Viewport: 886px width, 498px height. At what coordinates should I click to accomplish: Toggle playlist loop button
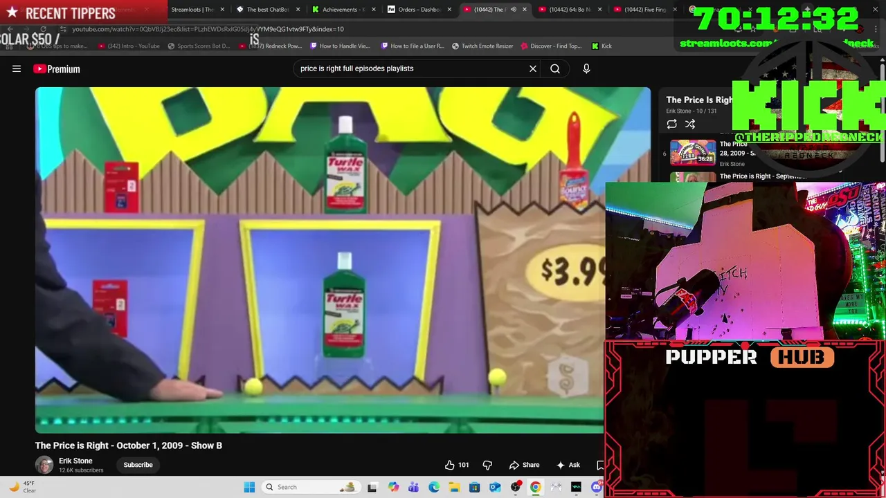pyautogui.click(x=671, y=124)
